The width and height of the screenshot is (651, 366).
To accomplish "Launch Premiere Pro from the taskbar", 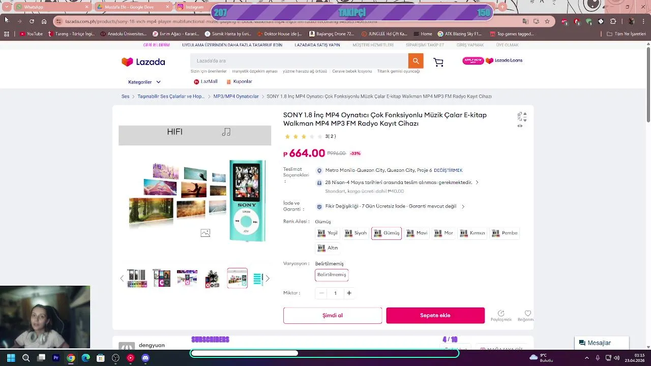I will pos(56,358).
